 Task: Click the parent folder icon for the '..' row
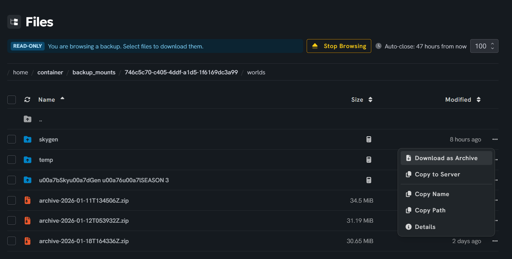coord(27,119)
